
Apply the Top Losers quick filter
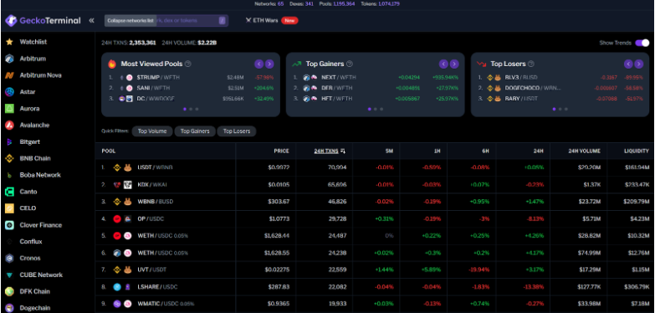(237, 131)
